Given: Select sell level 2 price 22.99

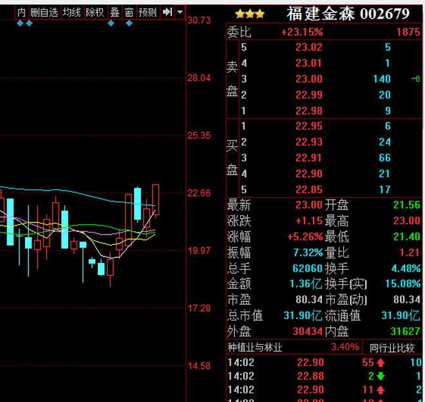Looking at the screenshot, I should (x=308, y=95).
